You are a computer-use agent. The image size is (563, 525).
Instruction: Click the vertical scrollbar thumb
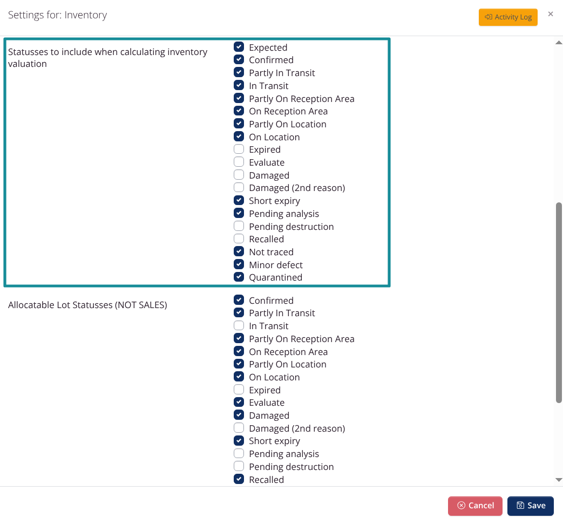[559, 303]
